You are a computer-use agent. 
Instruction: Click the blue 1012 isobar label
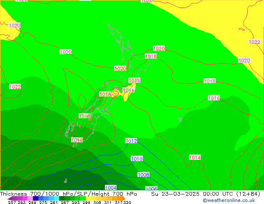click(131, 141)
